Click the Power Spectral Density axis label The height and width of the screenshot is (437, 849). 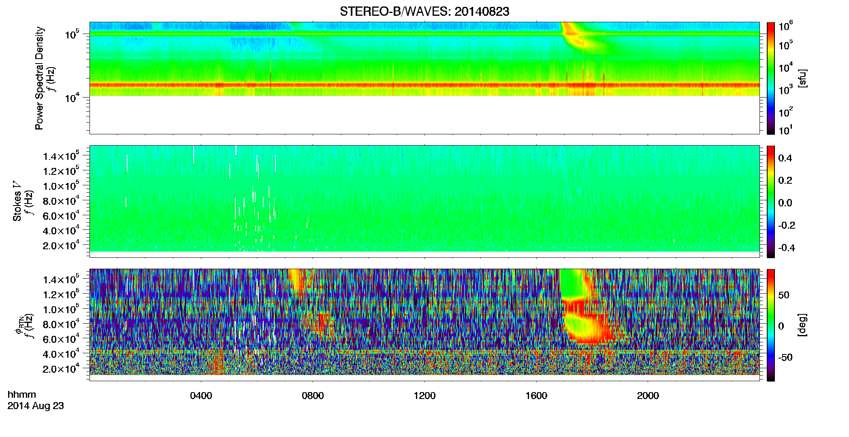[x=39, y=78]
